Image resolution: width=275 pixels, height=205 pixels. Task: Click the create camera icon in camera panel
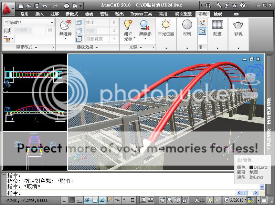tap(202, 23)
